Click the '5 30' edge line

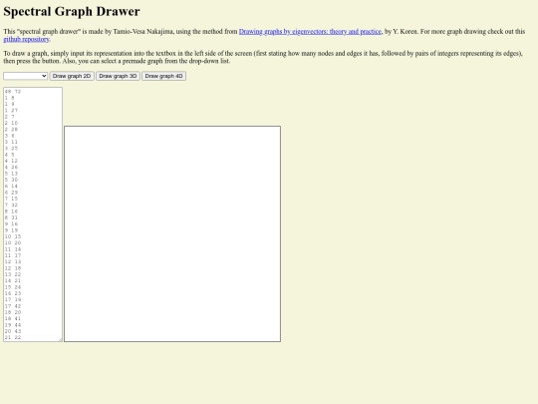pyautogui.click(x=11, y=180)
